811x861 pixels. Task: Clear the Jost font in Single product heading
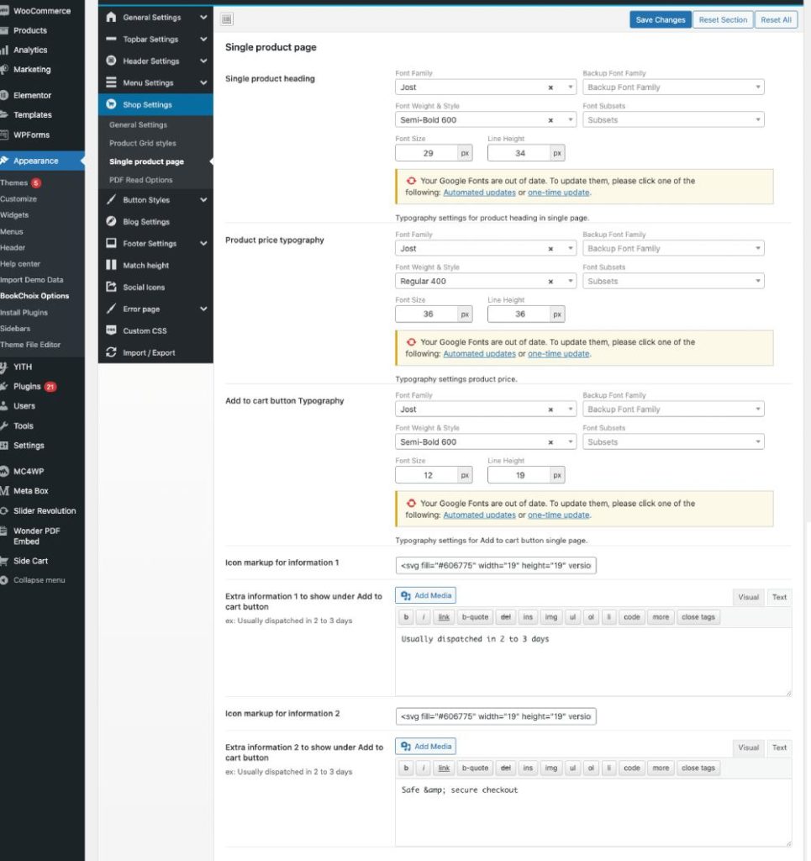coord(550,87)
